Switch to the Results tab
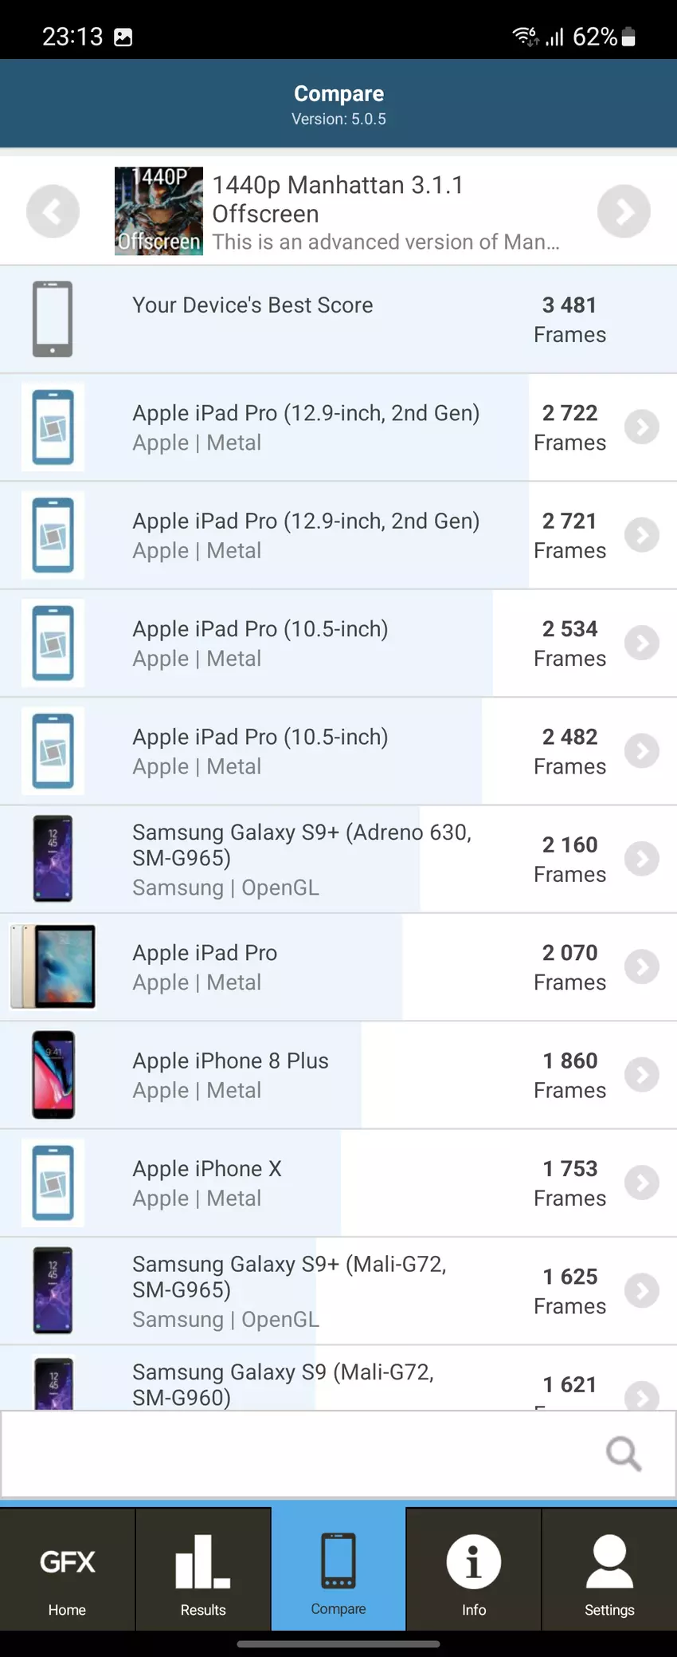 tap(203, 1569)
